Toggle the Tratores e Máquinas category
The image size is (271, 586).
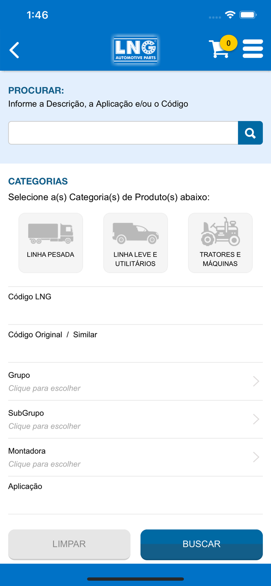pyautogui.click(x=220, y=242)
